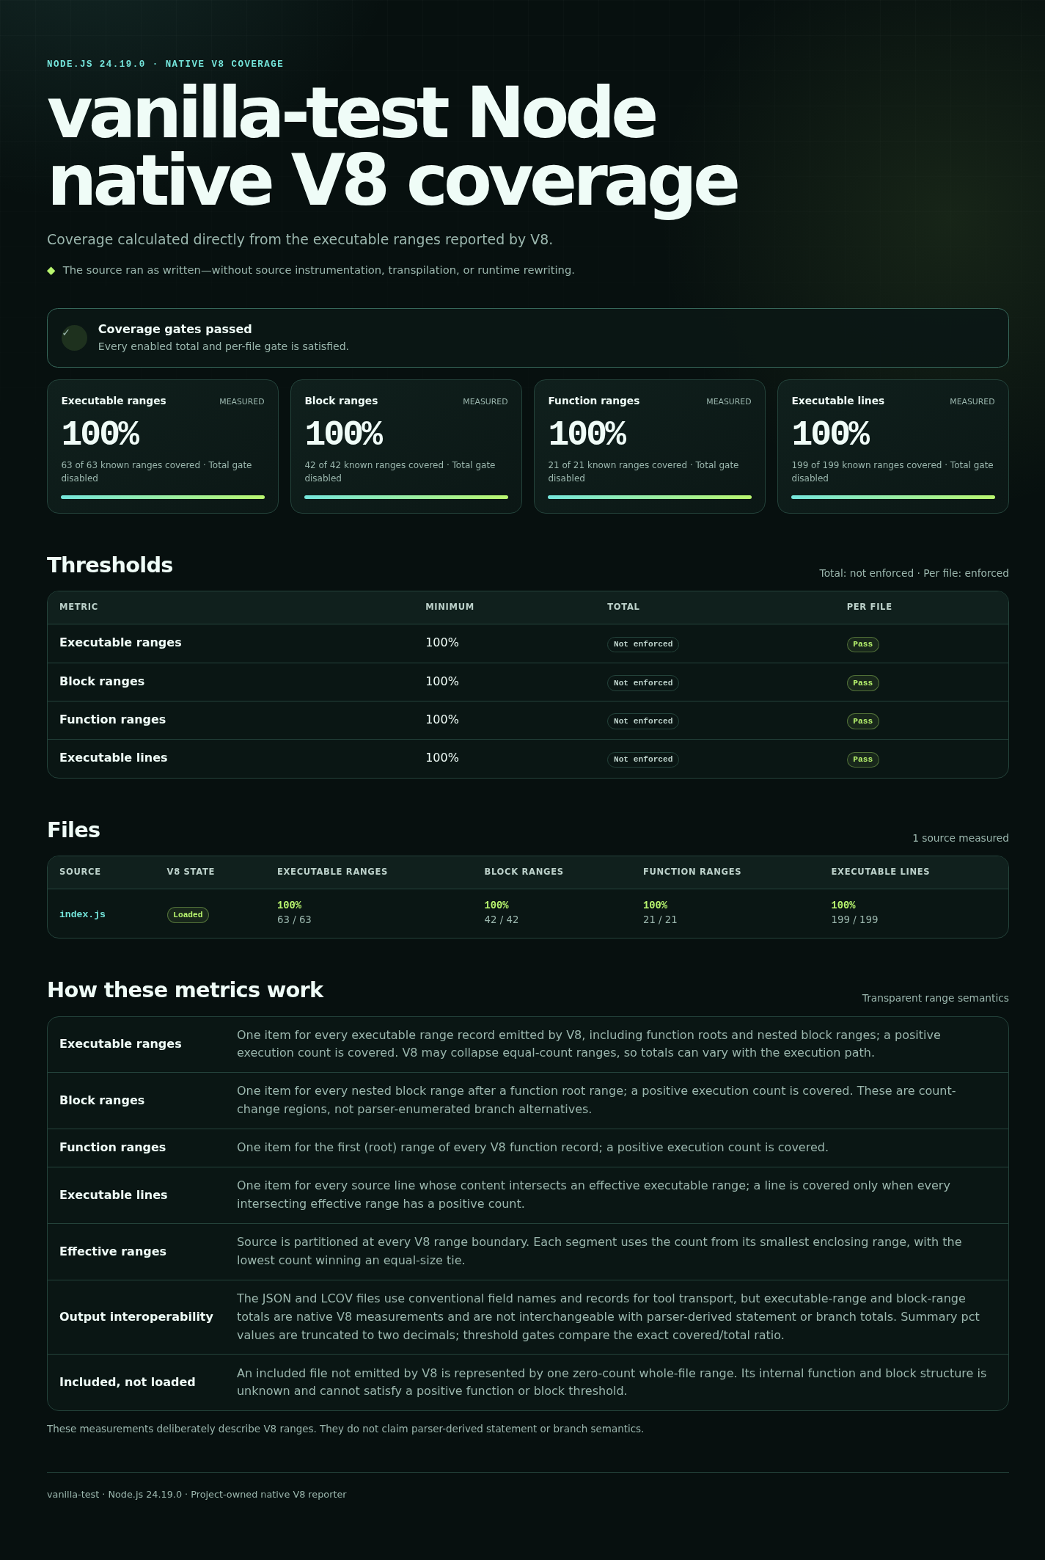The width and height of the screenshot is (1045, 1560).
Task: Click the 'Coverage calculated directly' subtitle
Action: click(300, 240)
